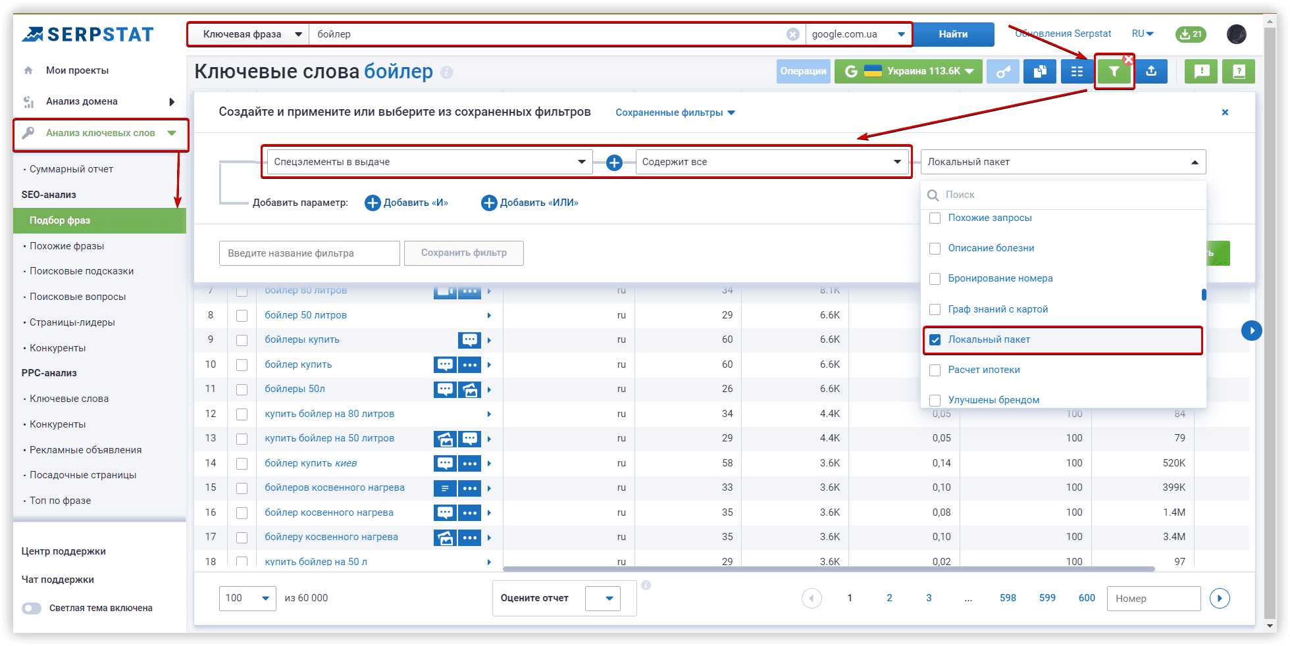Click the info icon near rate report

tap(646, 585)
